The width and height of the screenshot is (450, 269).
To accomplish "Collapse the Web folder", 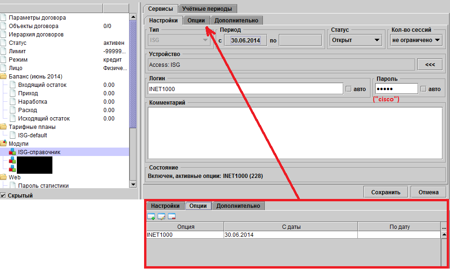I will coord(3,177).
